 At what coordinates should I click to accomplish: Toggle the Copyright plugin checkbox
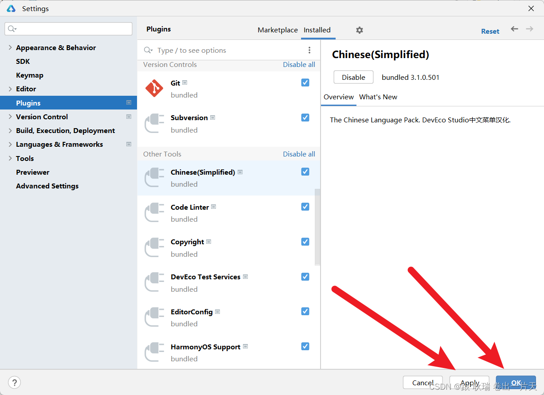click(305, 242)
